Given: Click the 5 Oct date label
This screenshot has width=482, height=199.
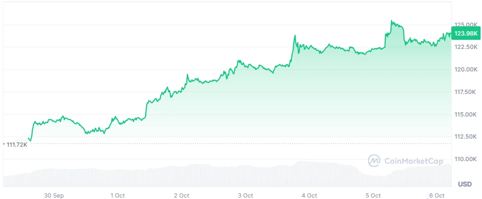Looking at the screenshot, I should (x=373, y=195).
